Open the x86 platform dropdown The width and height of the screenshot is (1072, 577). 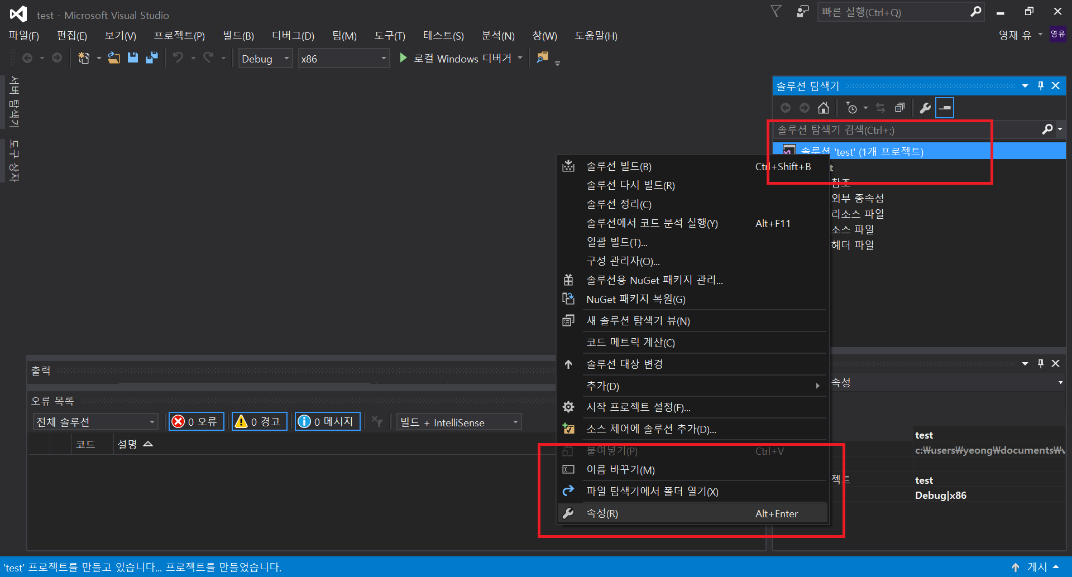coord(343,58)
